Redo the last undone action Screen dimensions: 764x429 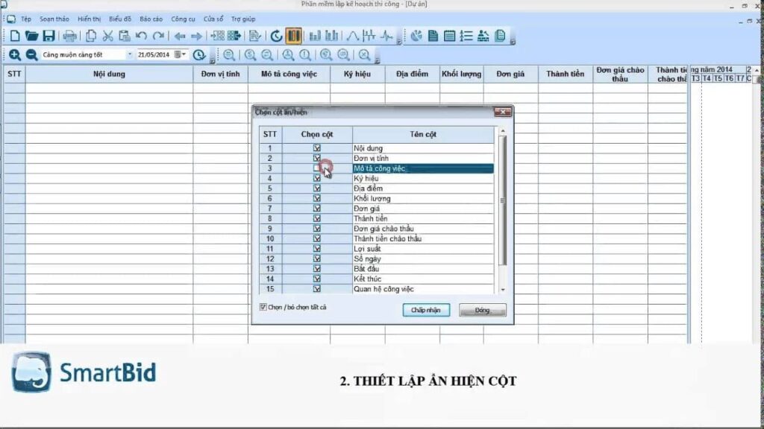[158, 36]
